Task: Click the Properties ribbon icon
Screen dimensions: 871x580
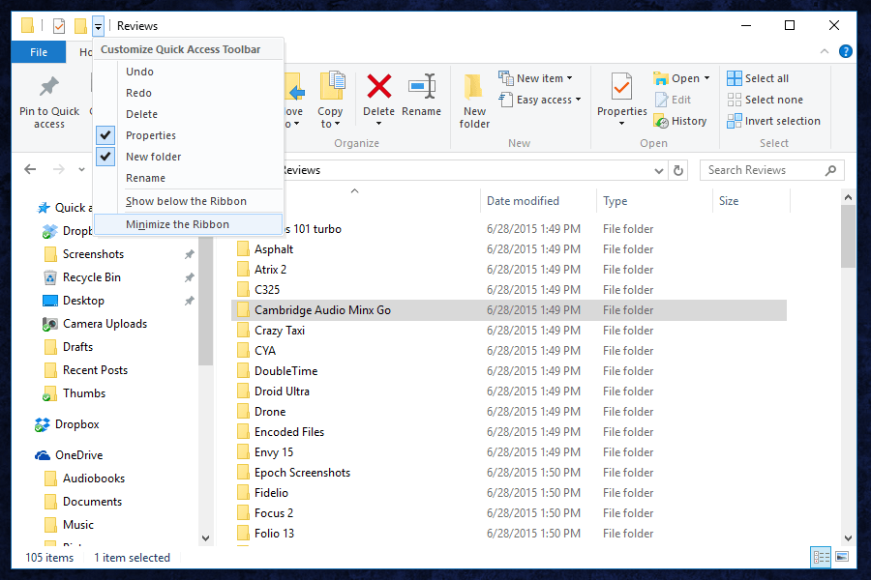Action: (621, 87)
